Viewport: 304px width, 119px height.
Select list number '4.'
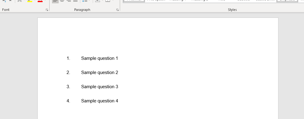(x=68, y=101)
